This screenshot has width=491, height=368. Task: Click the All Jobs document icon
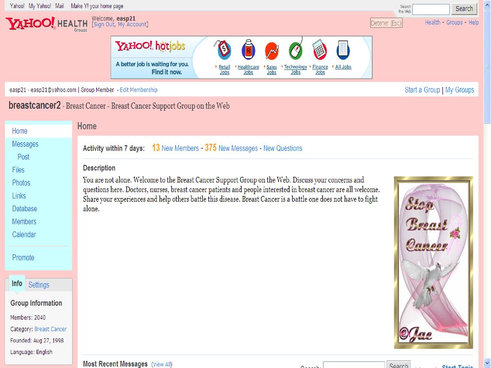343,50
